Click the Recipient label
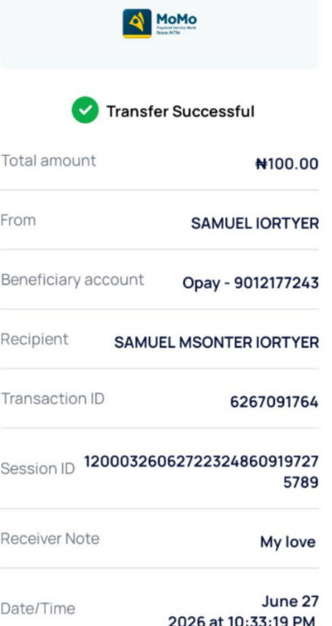This screenshot has height=626, width=332. [x=34, y=340]
